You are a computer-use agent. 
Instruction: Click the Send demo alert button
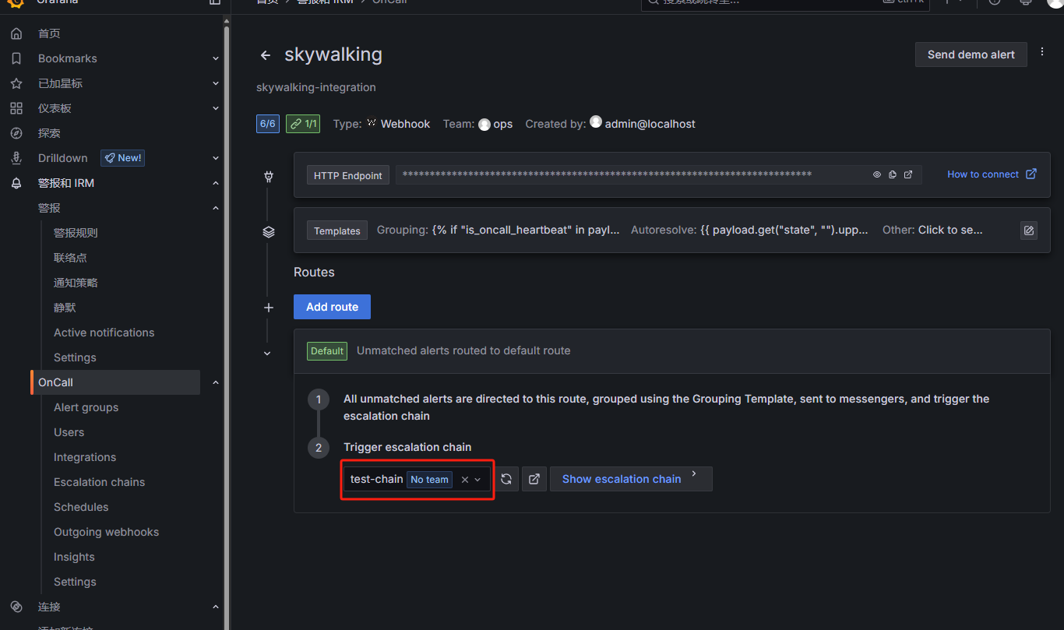pos(971,55)
